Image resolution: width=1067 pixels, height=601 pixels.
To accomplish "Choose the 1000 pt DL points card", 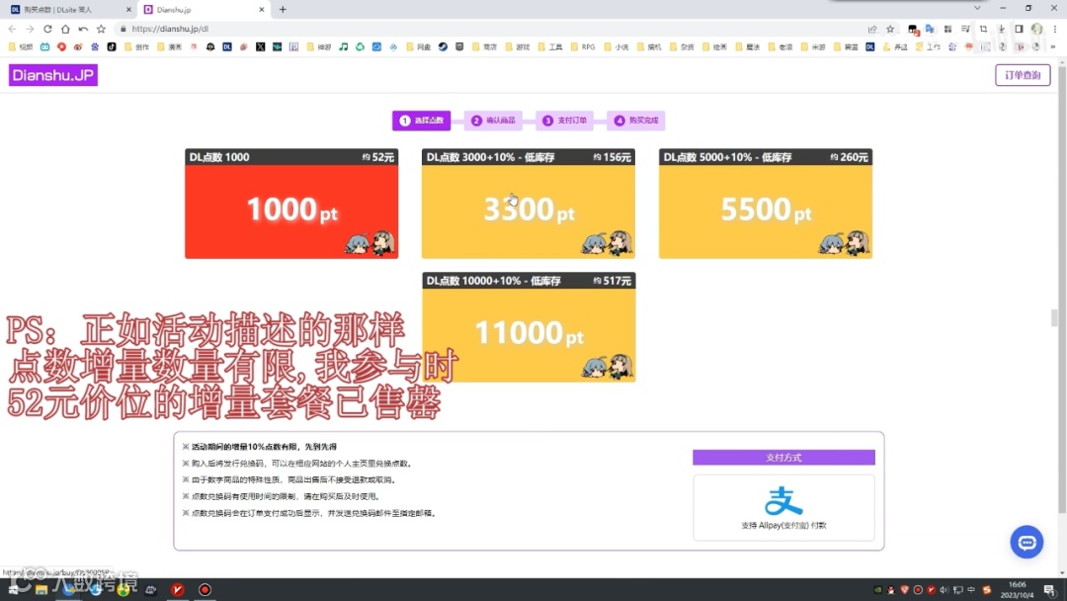I will click(291, 204).
